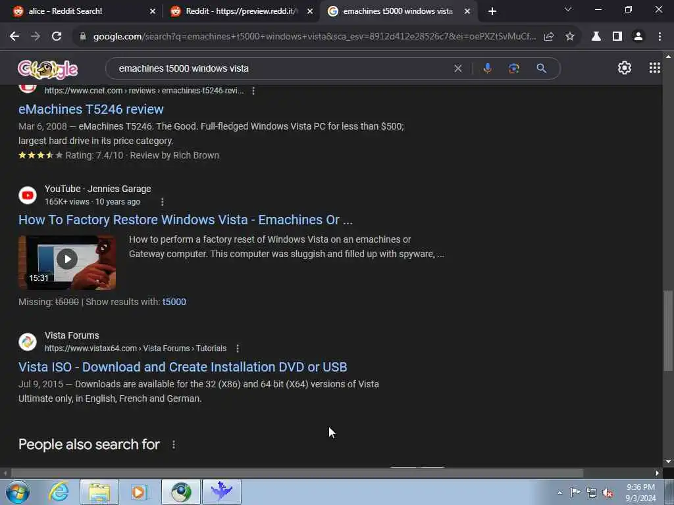Click the network tray icon
This screenshot has height=505, width=674.
pyautogui.click(x=592, y=493)
